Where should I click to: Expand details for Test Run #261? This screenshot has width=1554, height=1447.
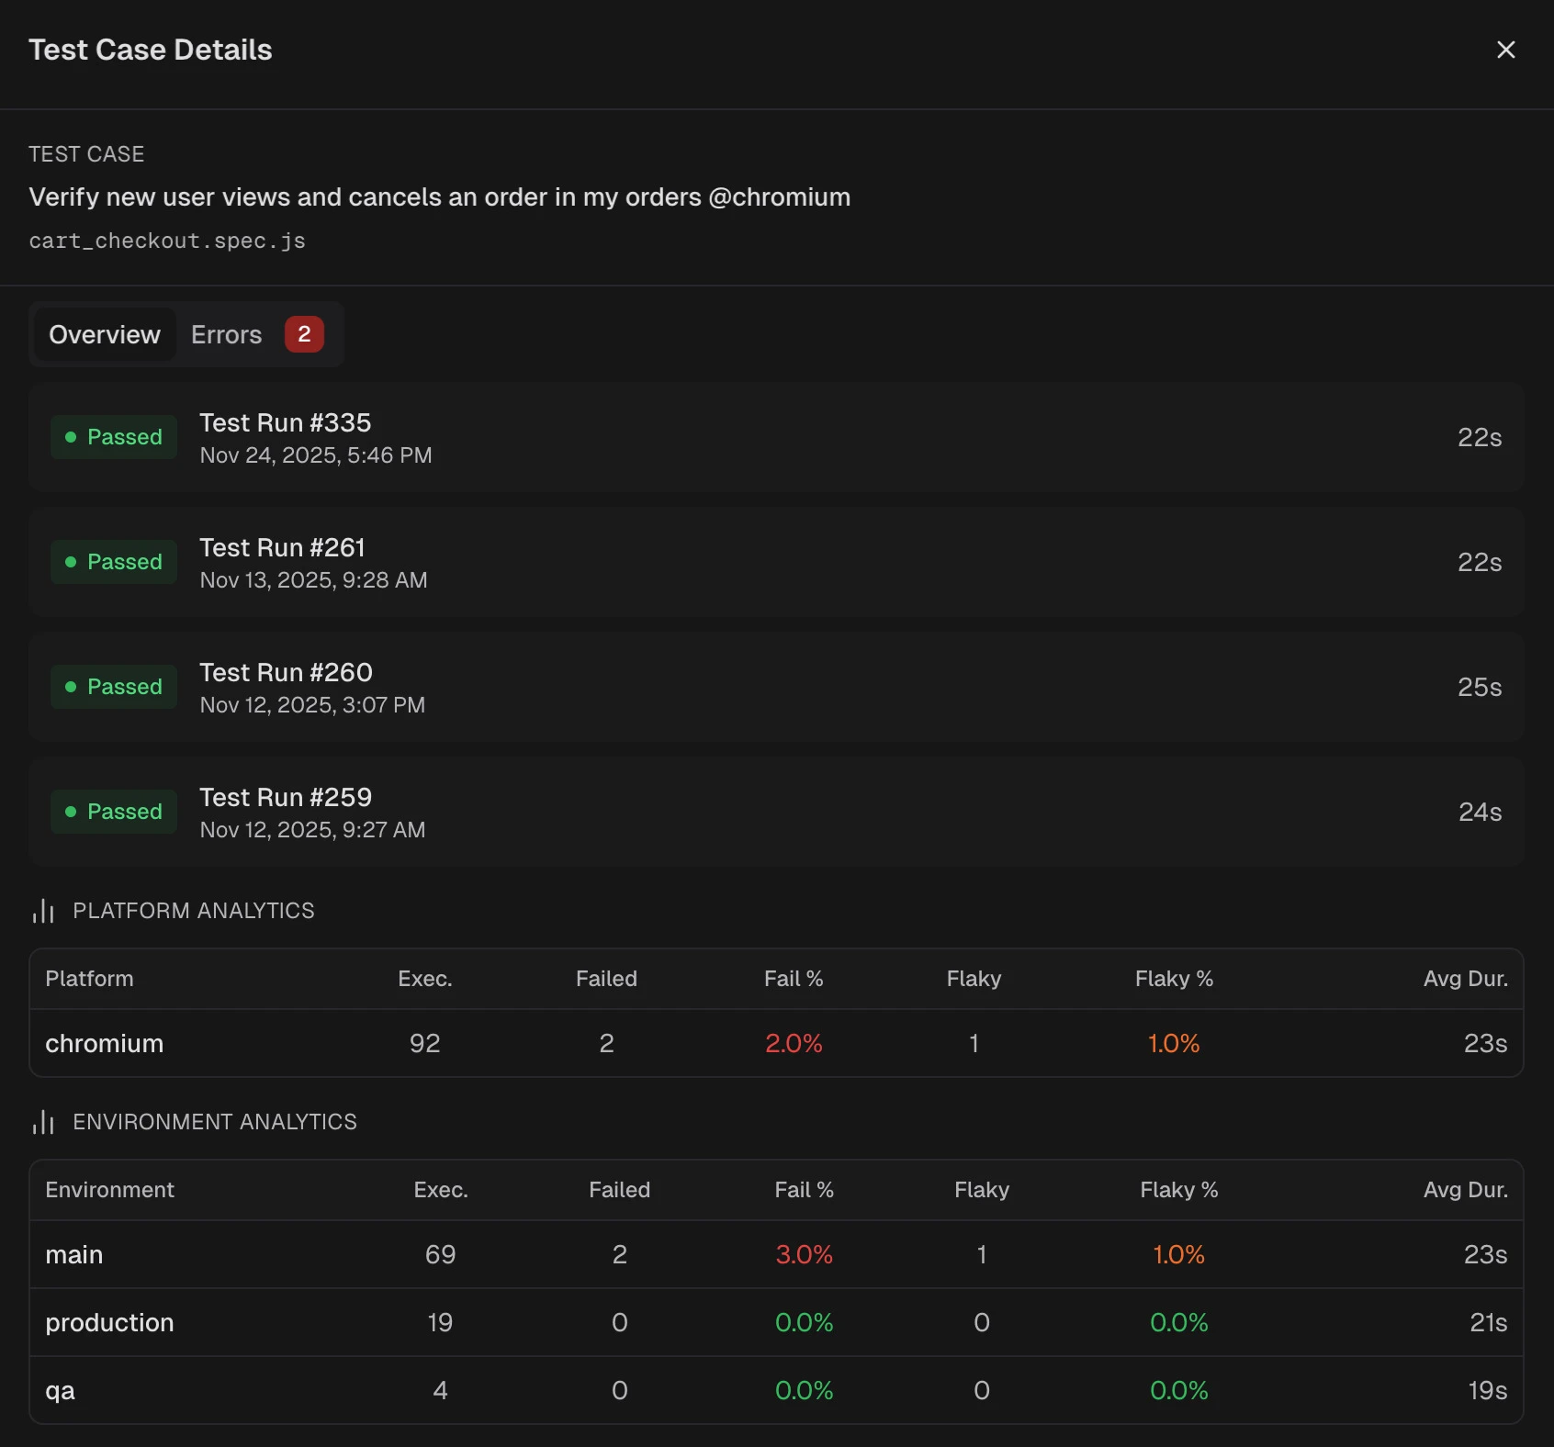(777, 562)
